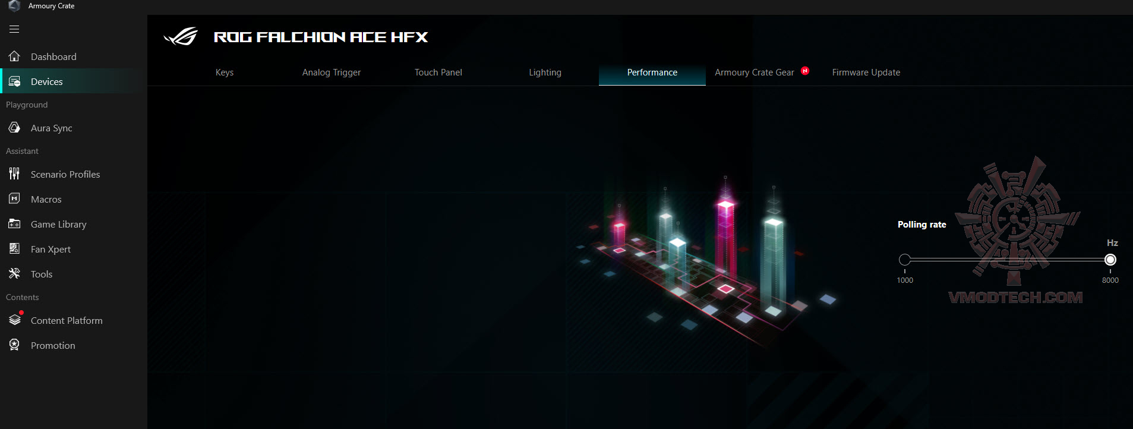Viewport: 1133px width, 429px height.
Task: Click the red N badge on Armoury Crate Gear
Action: [805, 71]
